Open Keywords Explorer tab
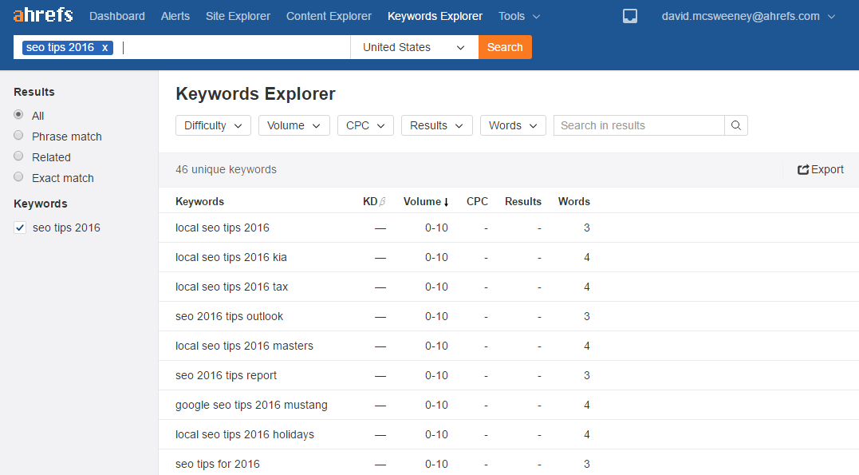 [435, 17]
